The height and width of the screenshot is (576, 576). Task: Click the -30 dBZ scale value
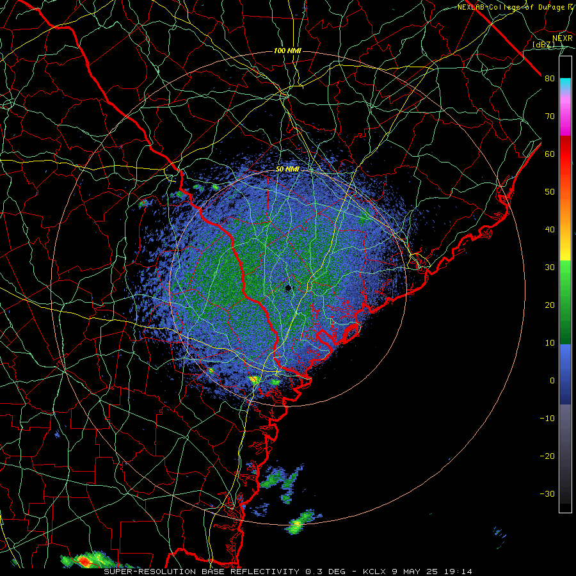[547, 494]
